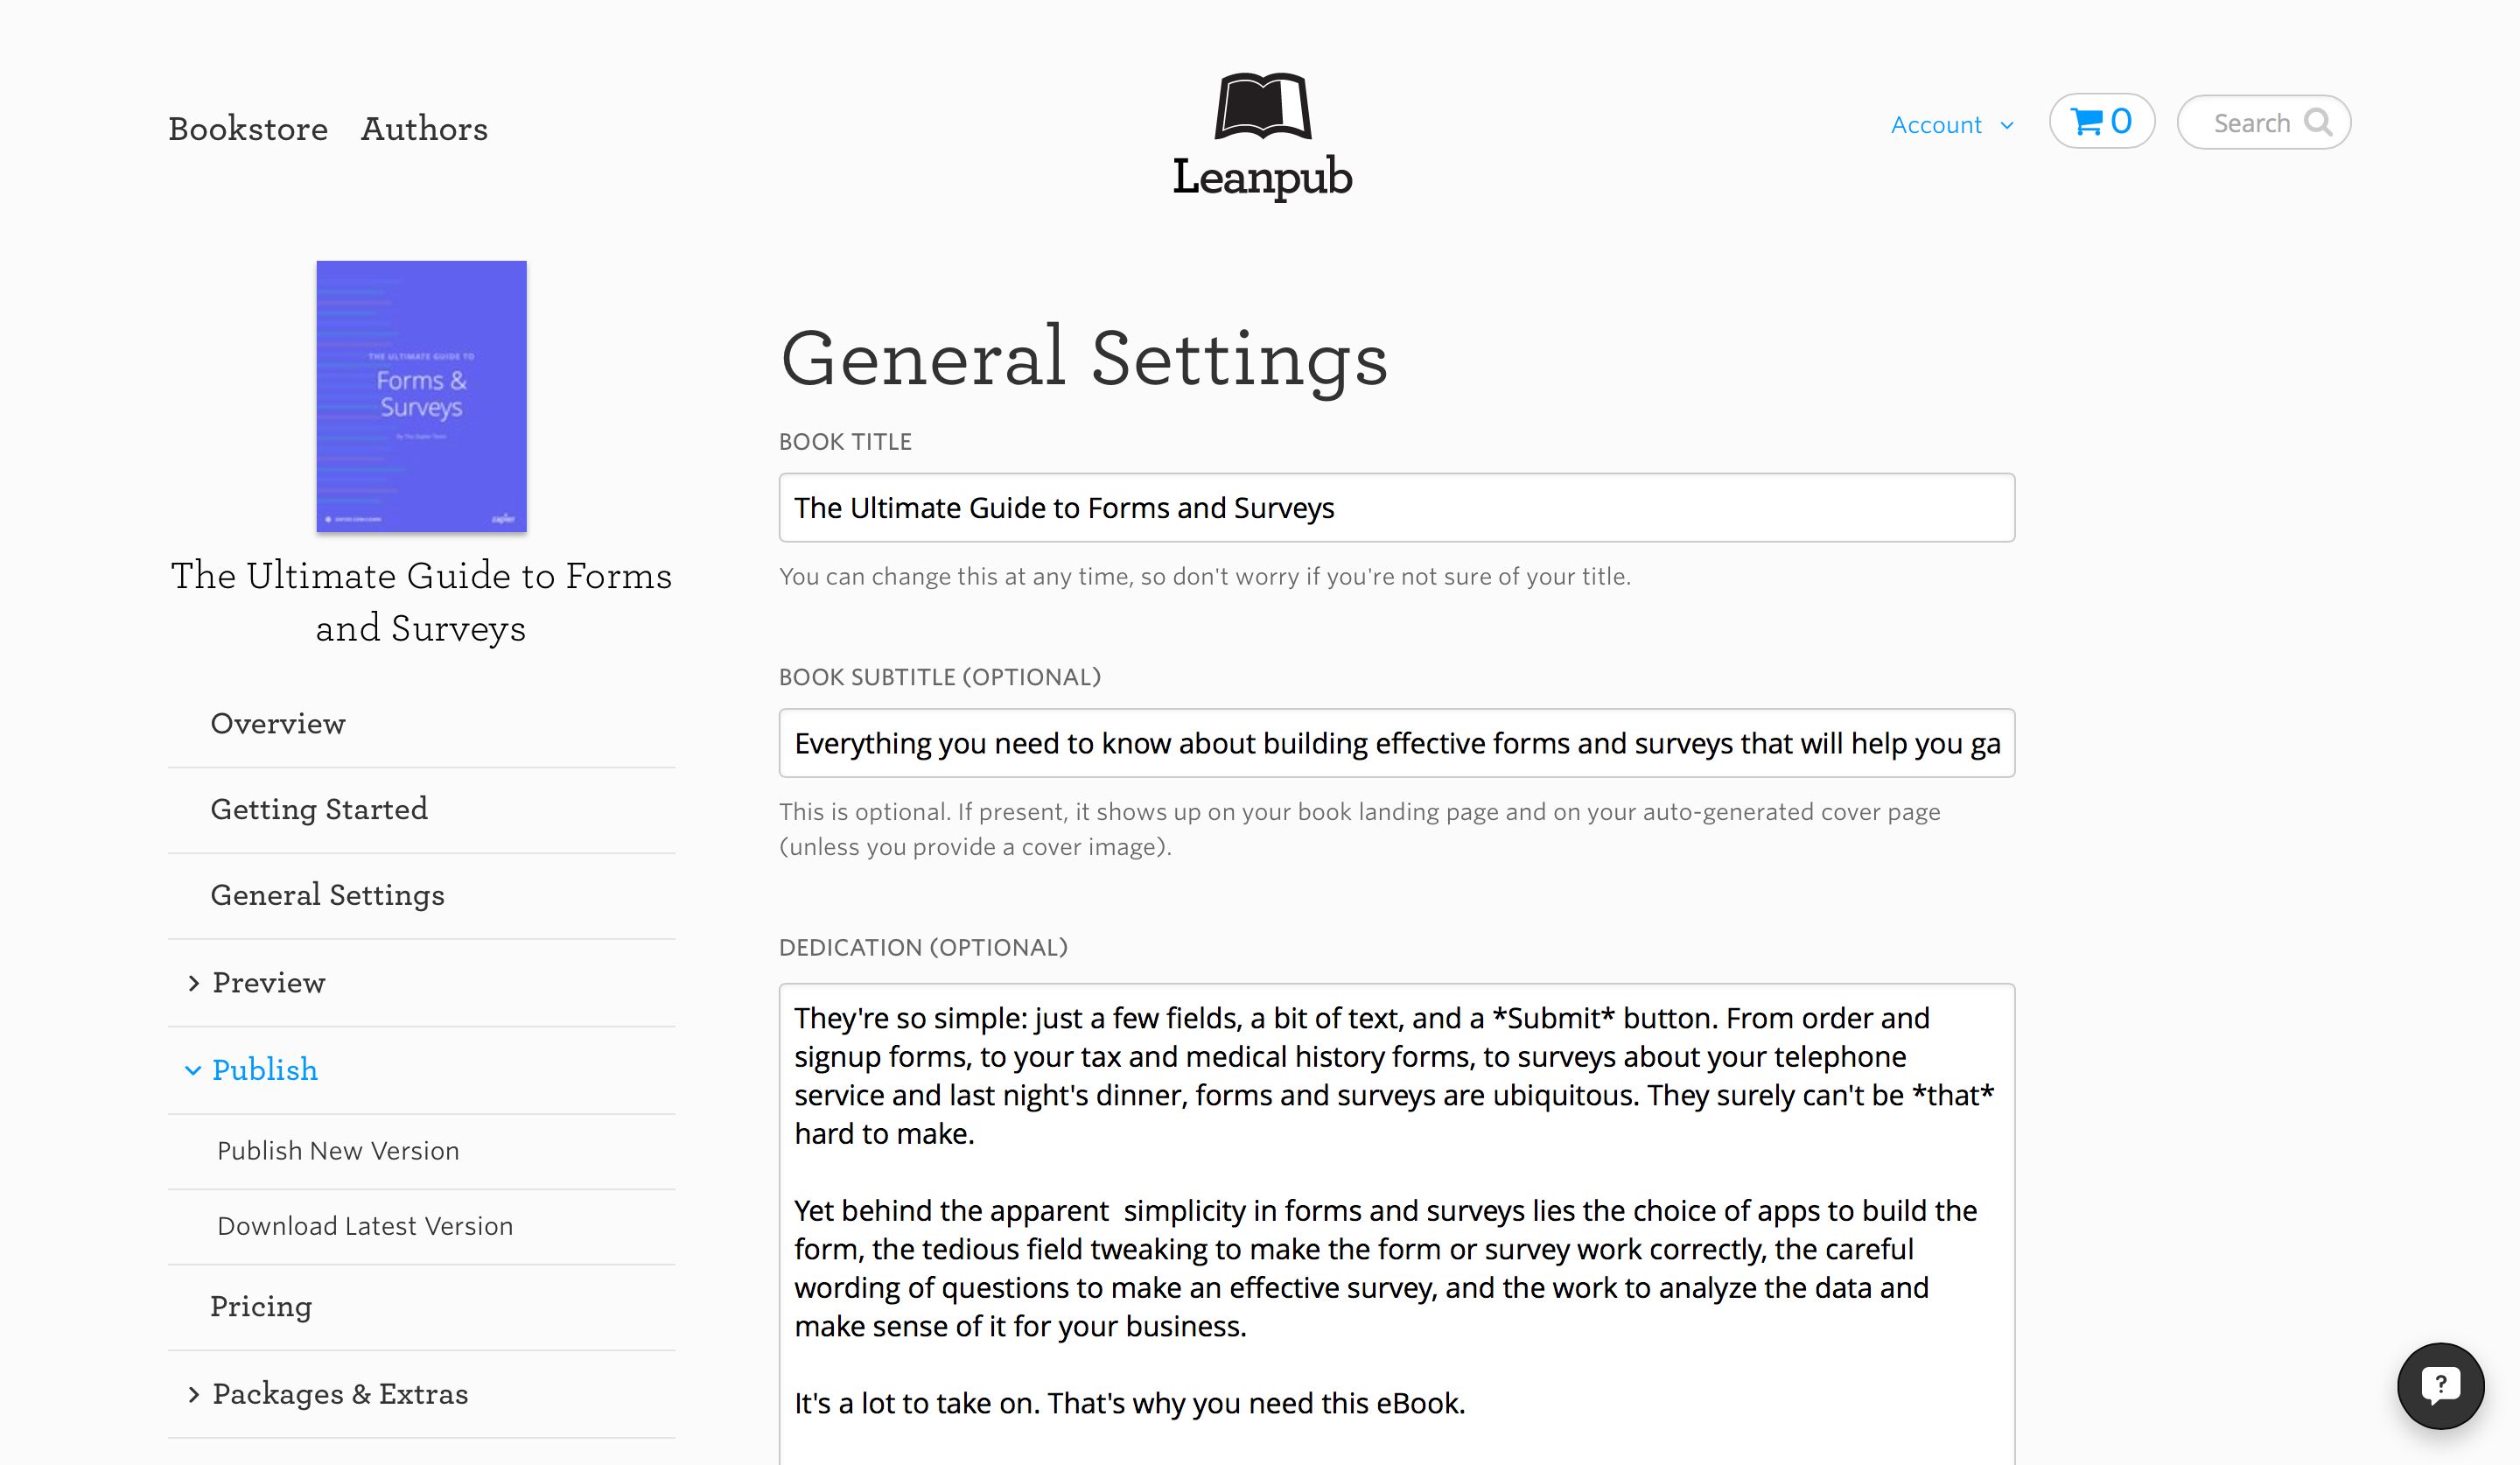Open the Authors page
The image size is (2520, 1465).
click(424, 129)
